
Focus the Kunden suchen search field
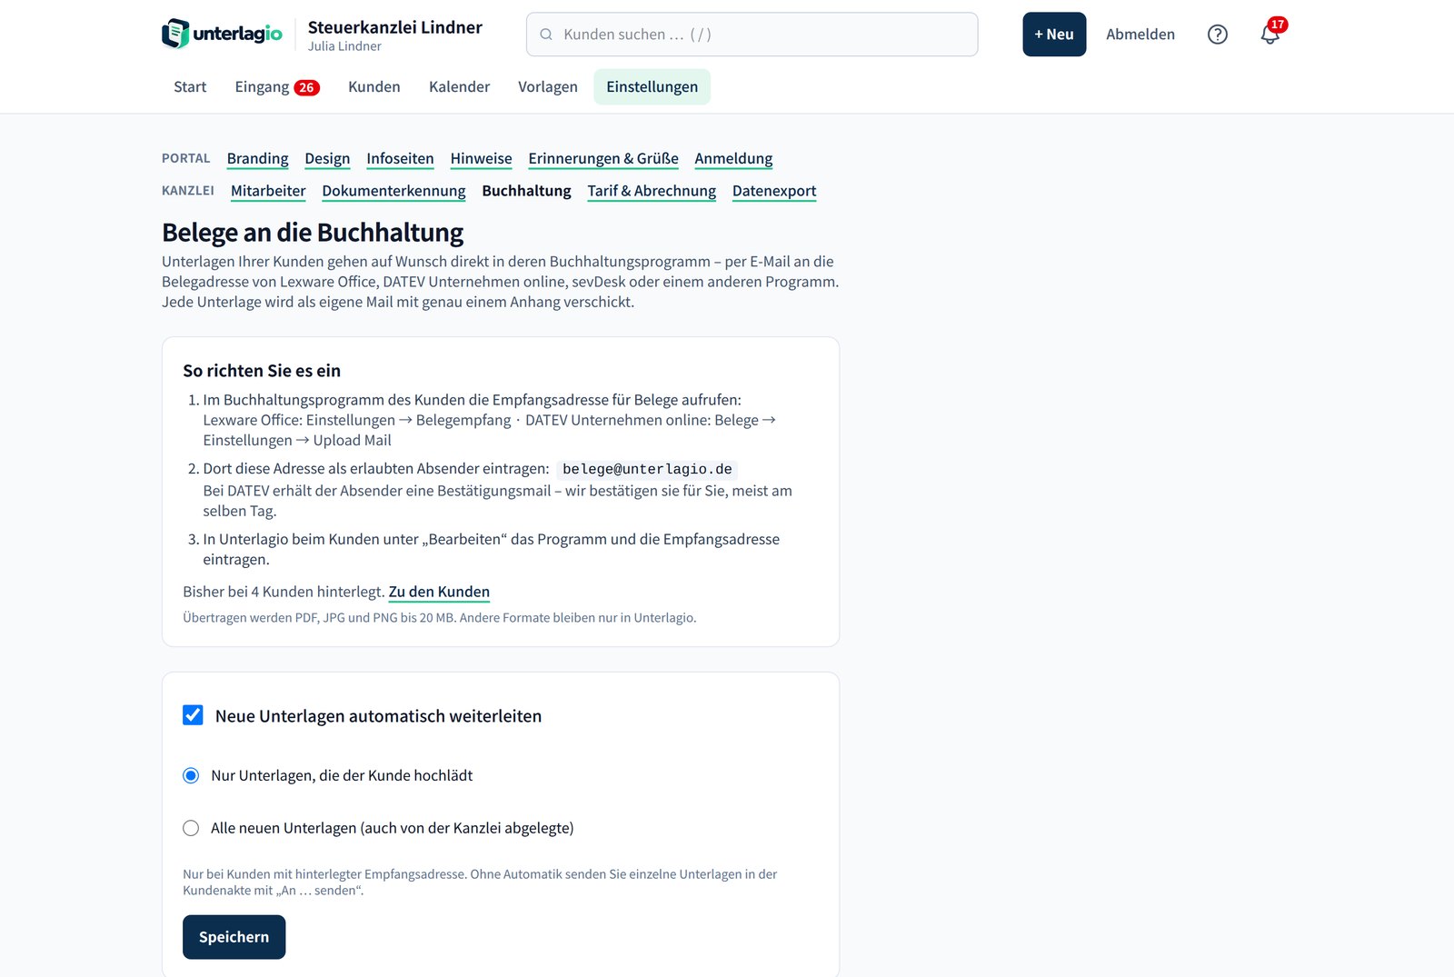tap(752, 35)
